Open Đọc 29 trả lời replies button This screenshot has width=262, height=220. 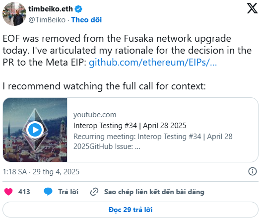pyautogui.click(x=131, y=210)
